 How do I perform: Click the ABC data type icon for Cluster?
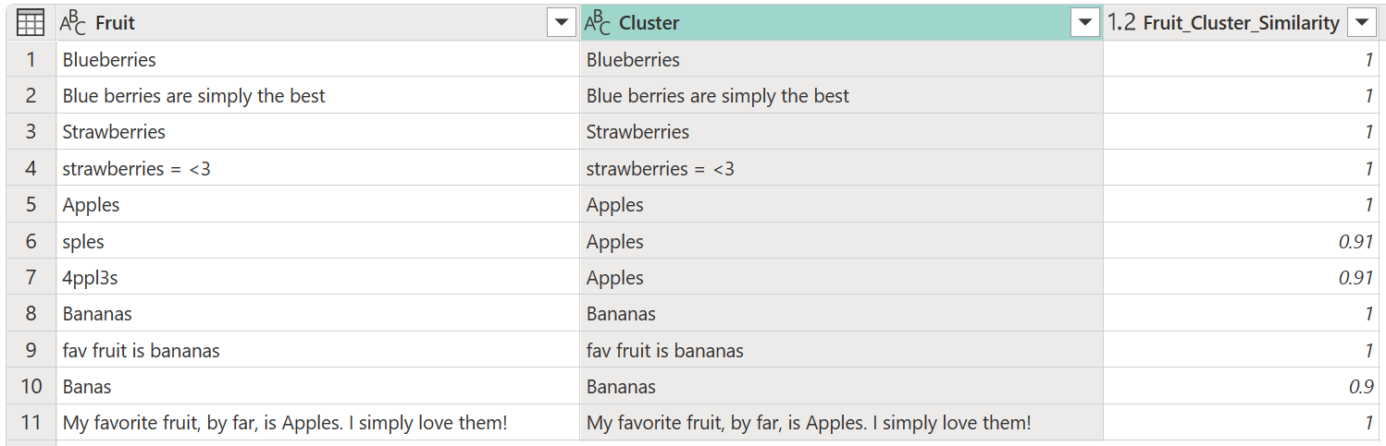tap(598, 23)
